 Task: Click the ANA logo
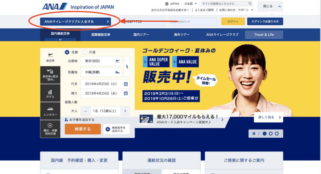coord(55,6)
